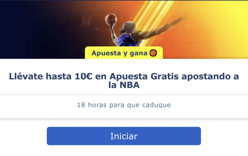Click the basketball held by the player

click(111, 19)
